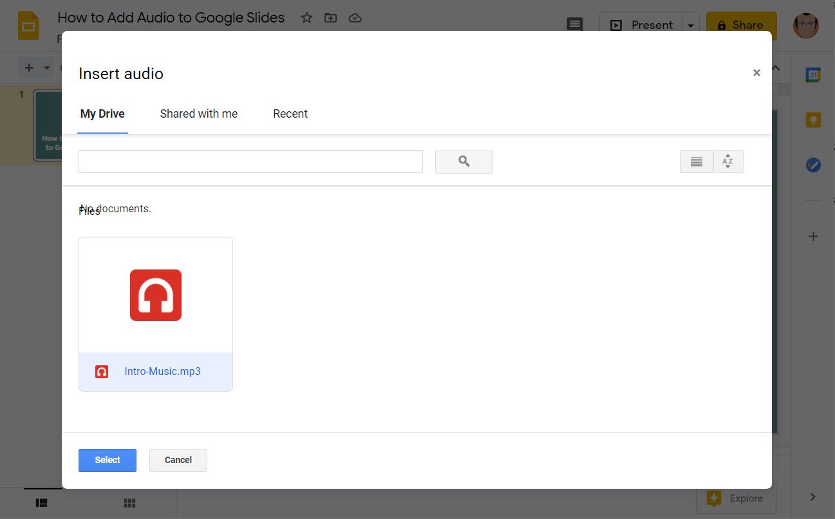Open the Present options dropdown arrow
835x519 pixels.
[690, 26]
